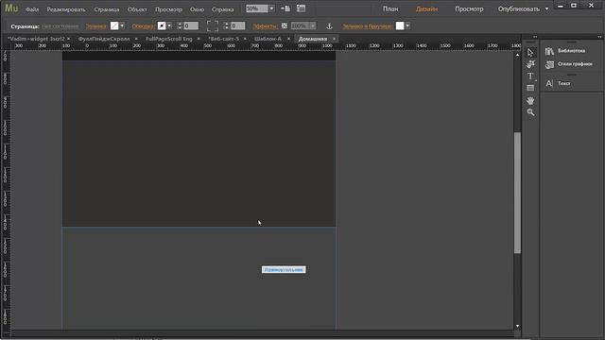Click the Заливка link
605x340 pixels.
click(x=96, y=26)
